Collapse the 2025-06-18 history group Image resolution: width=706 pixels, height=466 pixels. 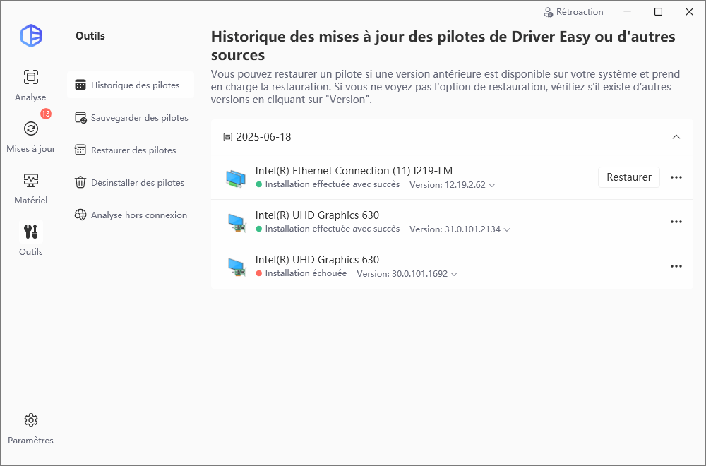[676, 137]
